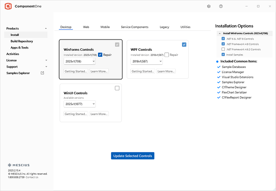The width and height of the screenshot is (276, 191).
Task: Open WPF version dropdown 2018v1(587)
Action: coord(146,62)
